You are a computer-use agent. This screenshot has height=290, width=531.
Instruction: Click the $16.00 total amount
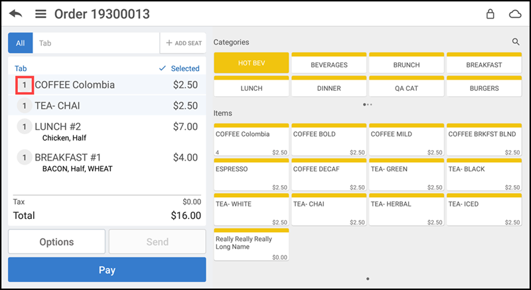coord(186,216)
